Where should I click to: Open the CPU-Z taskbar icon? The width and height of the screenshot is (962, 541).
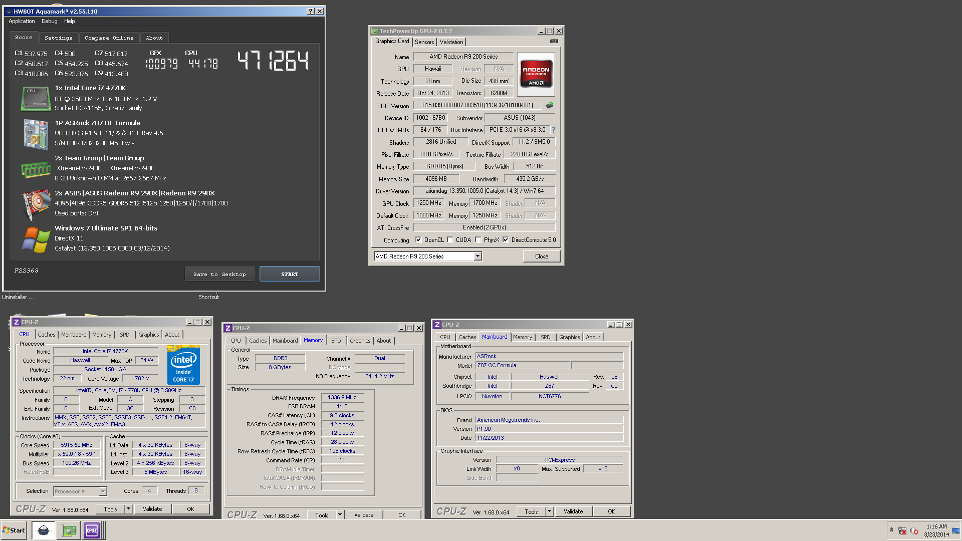tap(92, 530)
